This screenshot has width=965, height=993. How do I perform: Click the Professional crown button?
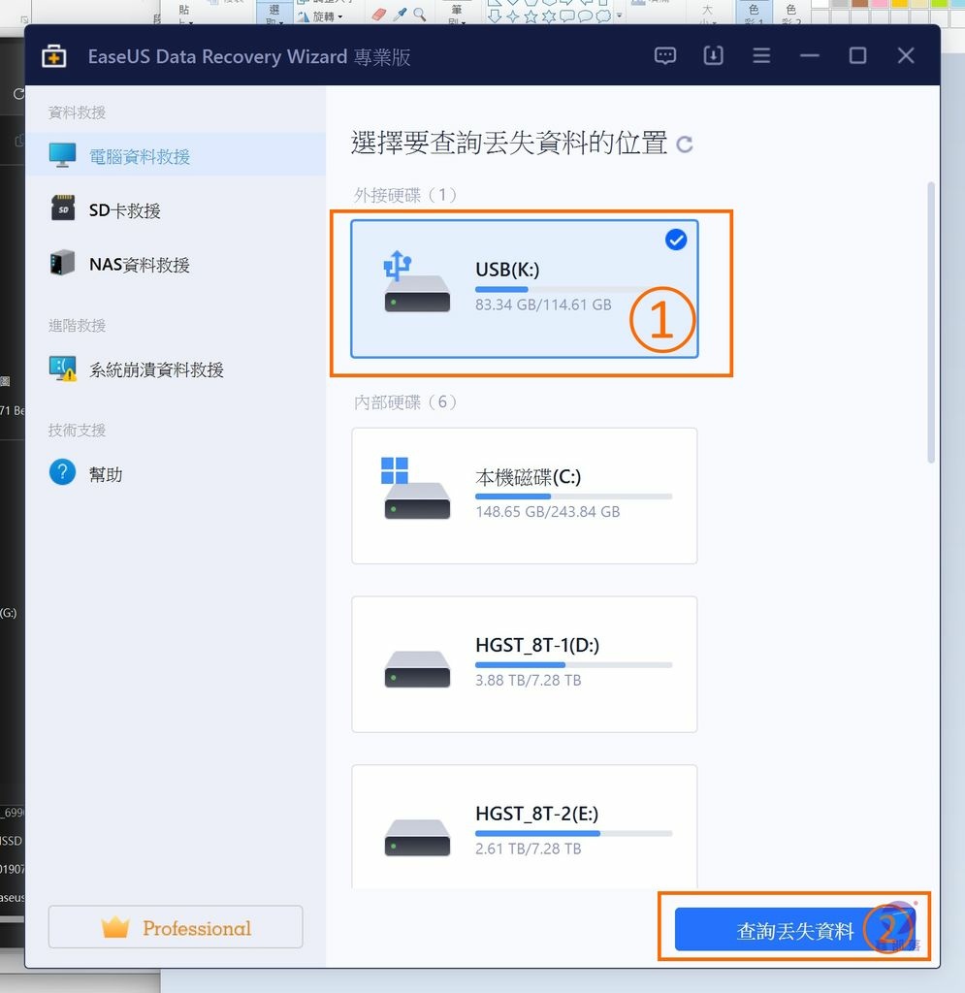(x=176, y=927)
